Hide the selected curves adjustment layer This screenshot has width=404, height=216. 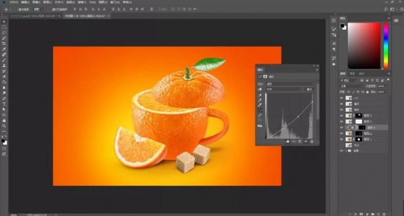pos(342,127)
